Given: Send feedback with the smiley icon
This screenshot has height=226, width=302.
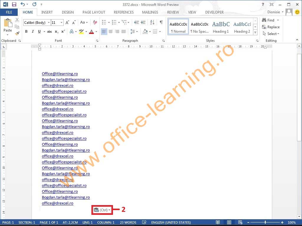Looking at the screenshot, I should pyautogui.click(x=297, y=12).
